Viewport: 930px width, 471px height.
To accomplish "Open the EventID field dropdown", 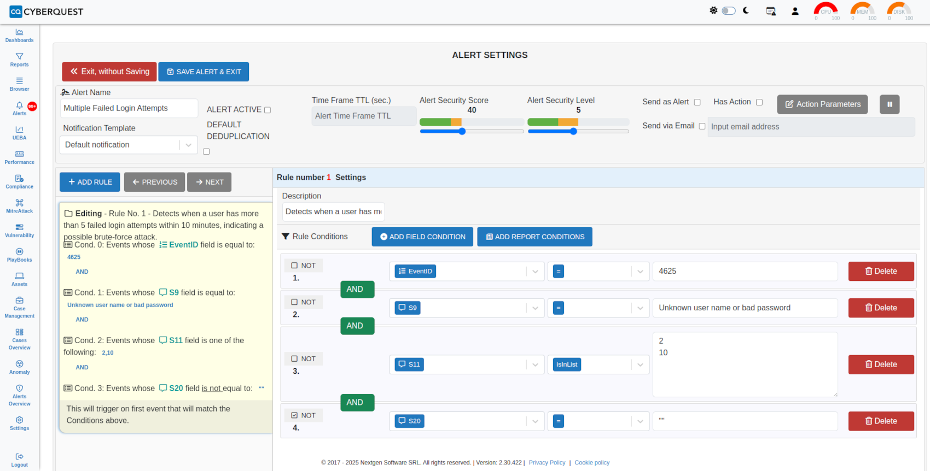I will 534,272.
